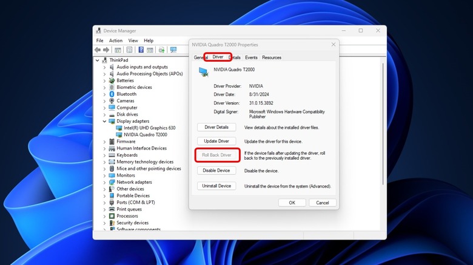This screenshot has width=473, height=265.
Task: Click the blue Help icon in toolbar
Action: coord(141,50)
